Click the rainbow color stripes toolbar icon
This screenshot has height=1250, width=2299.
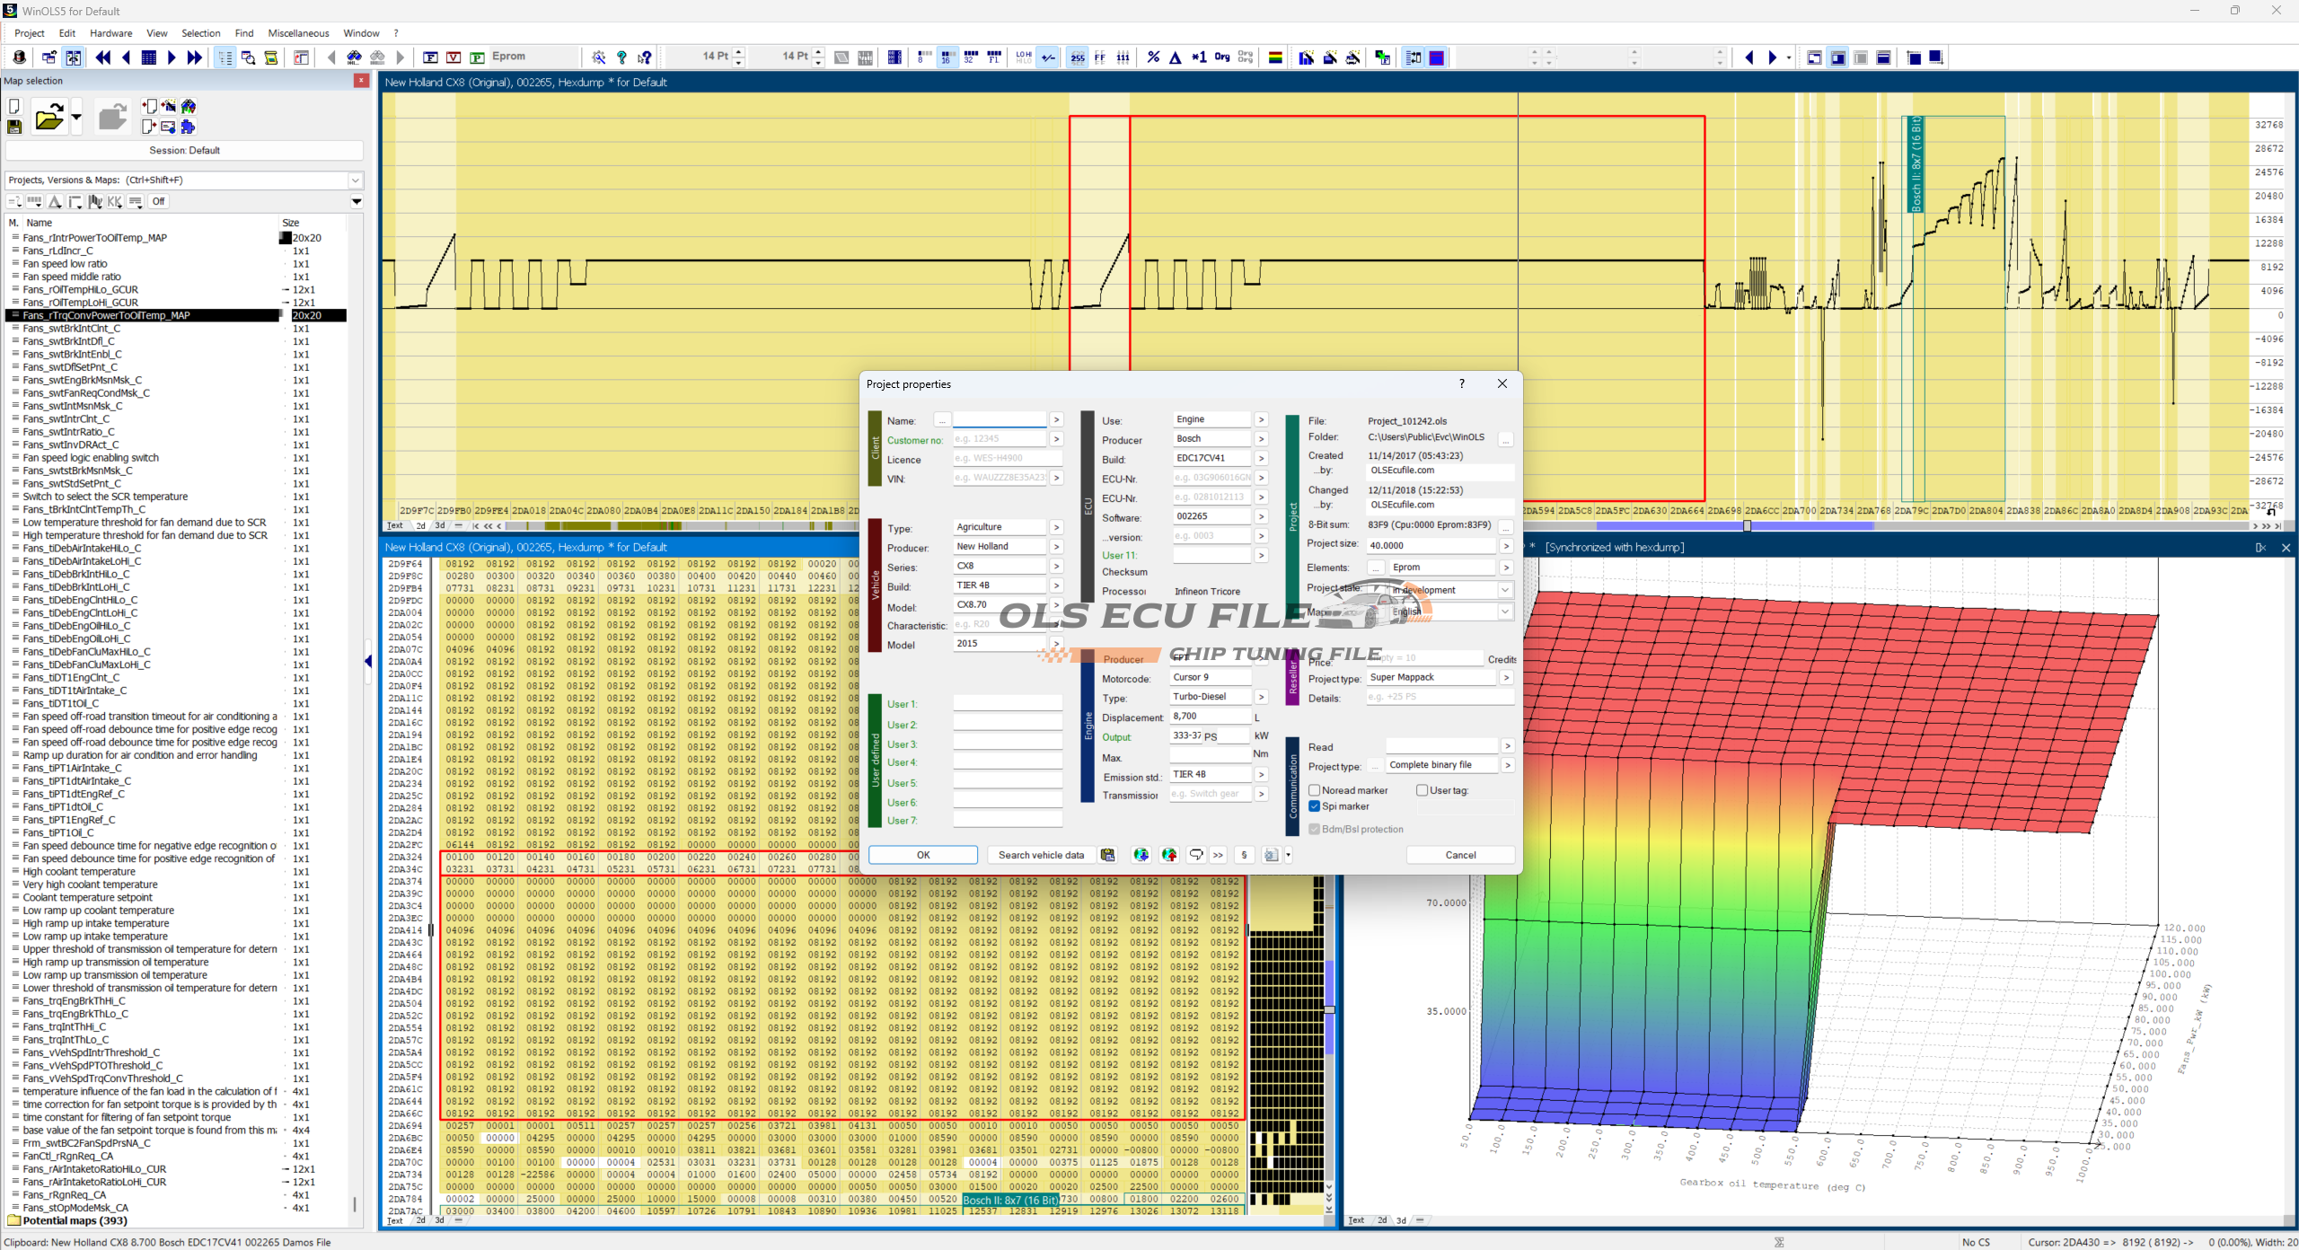tap(1275, 57)
